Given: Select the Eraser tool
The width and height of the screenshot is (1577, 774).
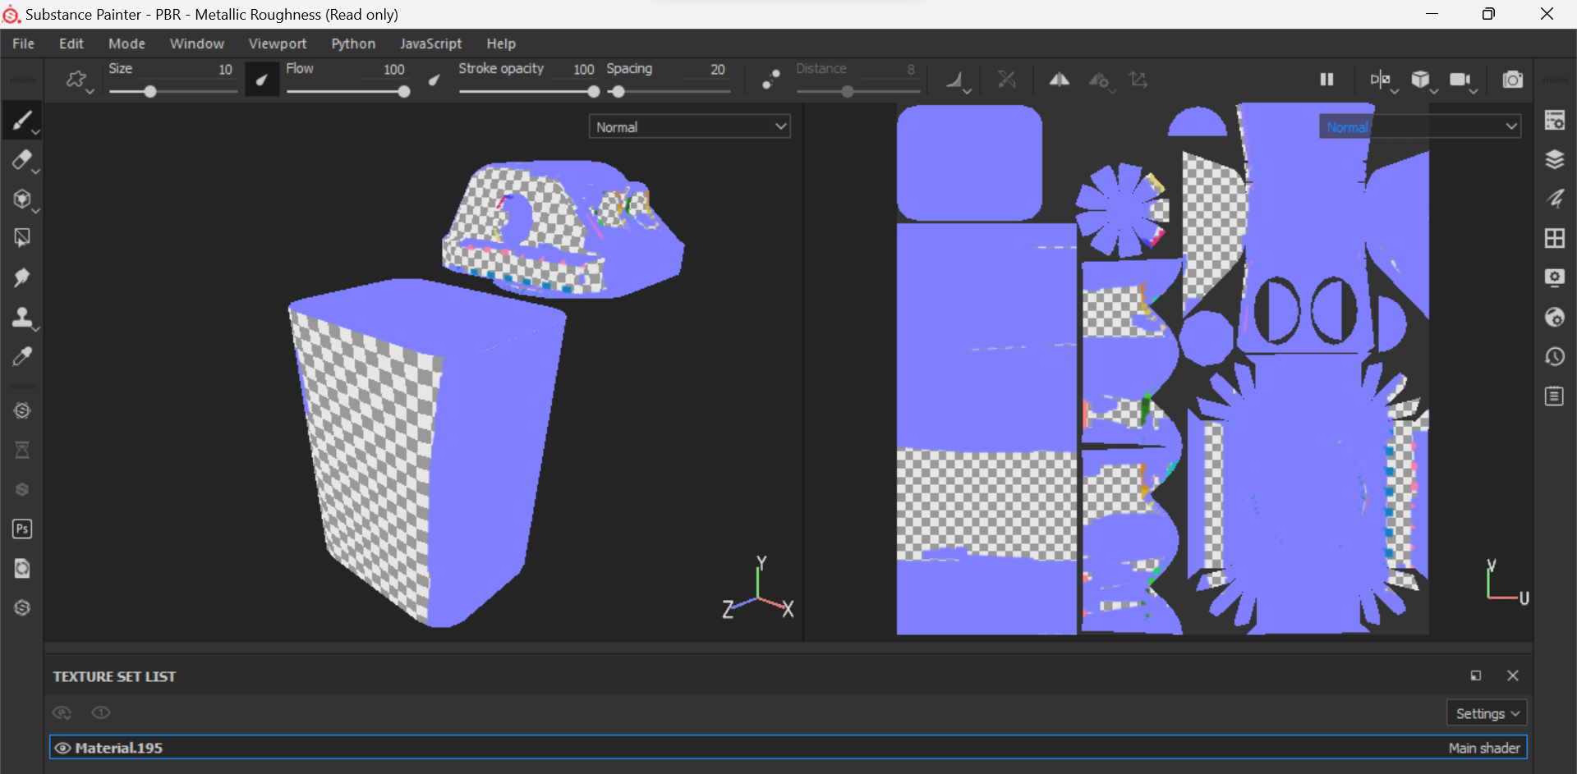Looking at the screenshot, I should [22, 160].
